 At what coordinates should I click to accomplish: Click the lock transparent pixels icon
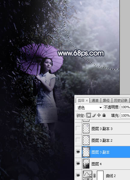point(89,115)
